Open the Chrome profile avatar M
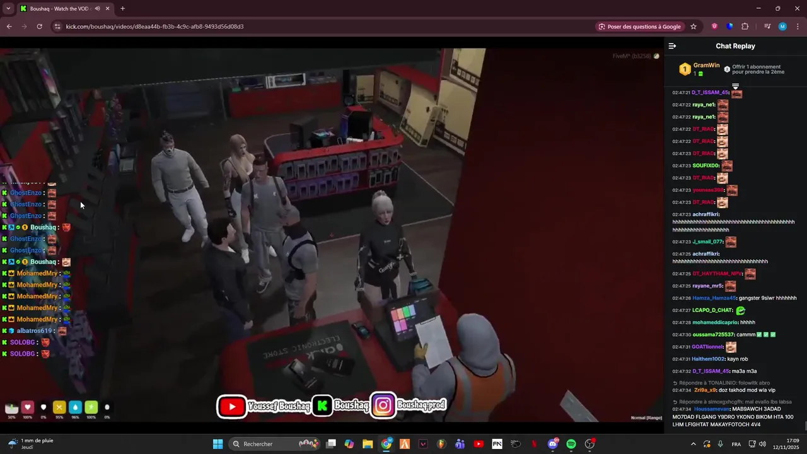Image resolution: width=807 pixels, height=454 pixels. tap(782, 26)
